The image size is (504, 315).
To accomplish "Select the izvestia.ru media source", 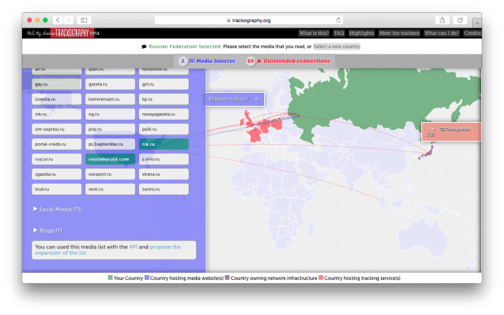I will (56, 99).
